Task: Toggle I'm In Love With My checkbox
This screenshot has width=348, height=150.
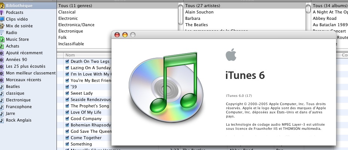Action: (x=67, y=74)
